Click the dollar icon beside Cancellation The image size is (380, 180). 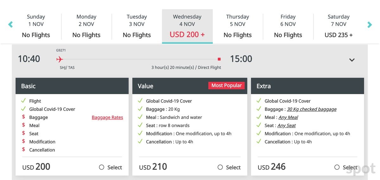[23, 150]
